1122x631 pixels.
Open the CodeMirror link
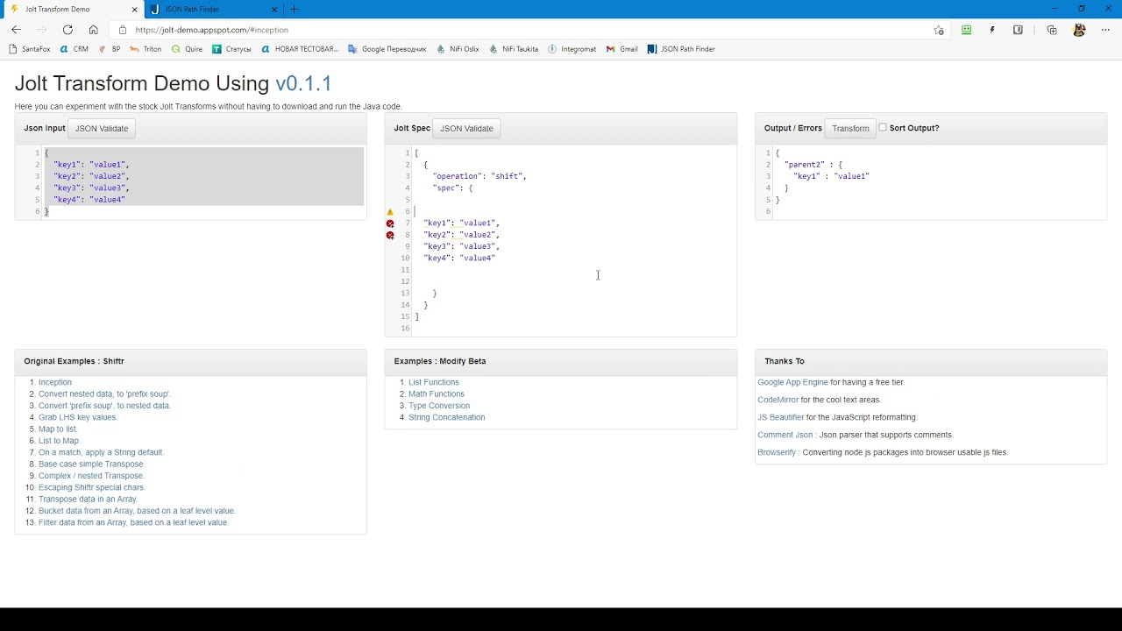[778, 400]
